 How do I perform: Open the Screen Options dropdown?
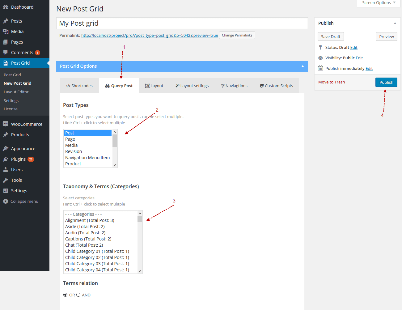pos(379,3)
